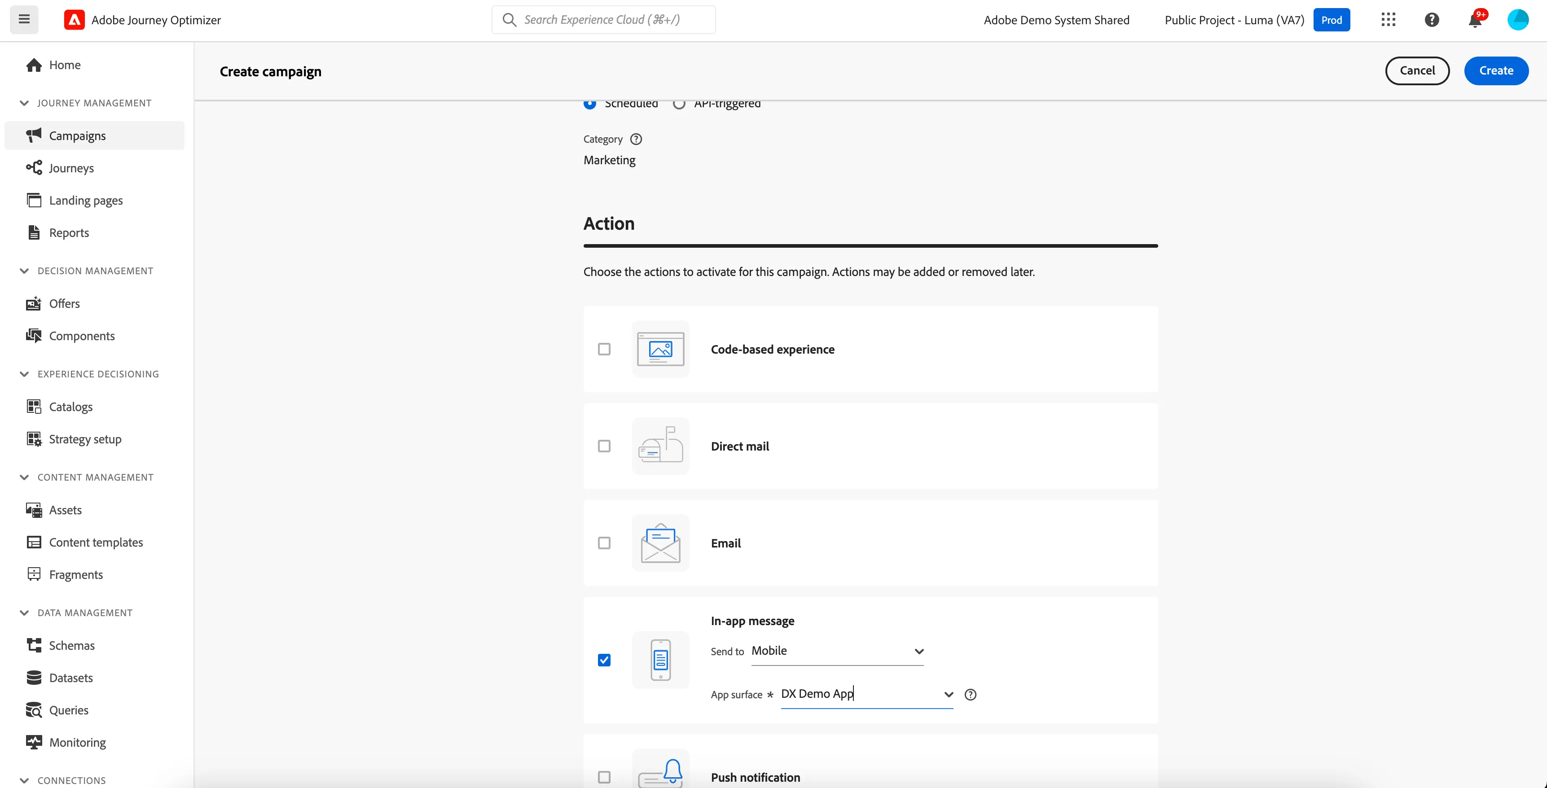The image size is (1547, 788).
Task: Open the apps grid switcher
Action: tap(1388, 20)
